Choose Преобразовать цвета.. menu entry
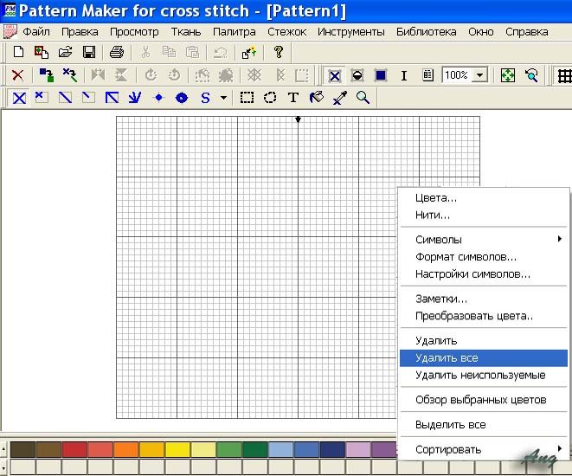 click(484, 316)
